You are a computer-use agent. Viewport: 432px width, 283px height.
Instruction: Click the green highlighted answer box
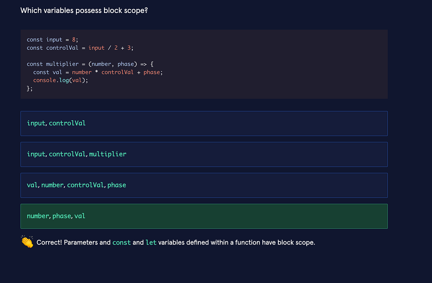point(204,216)
